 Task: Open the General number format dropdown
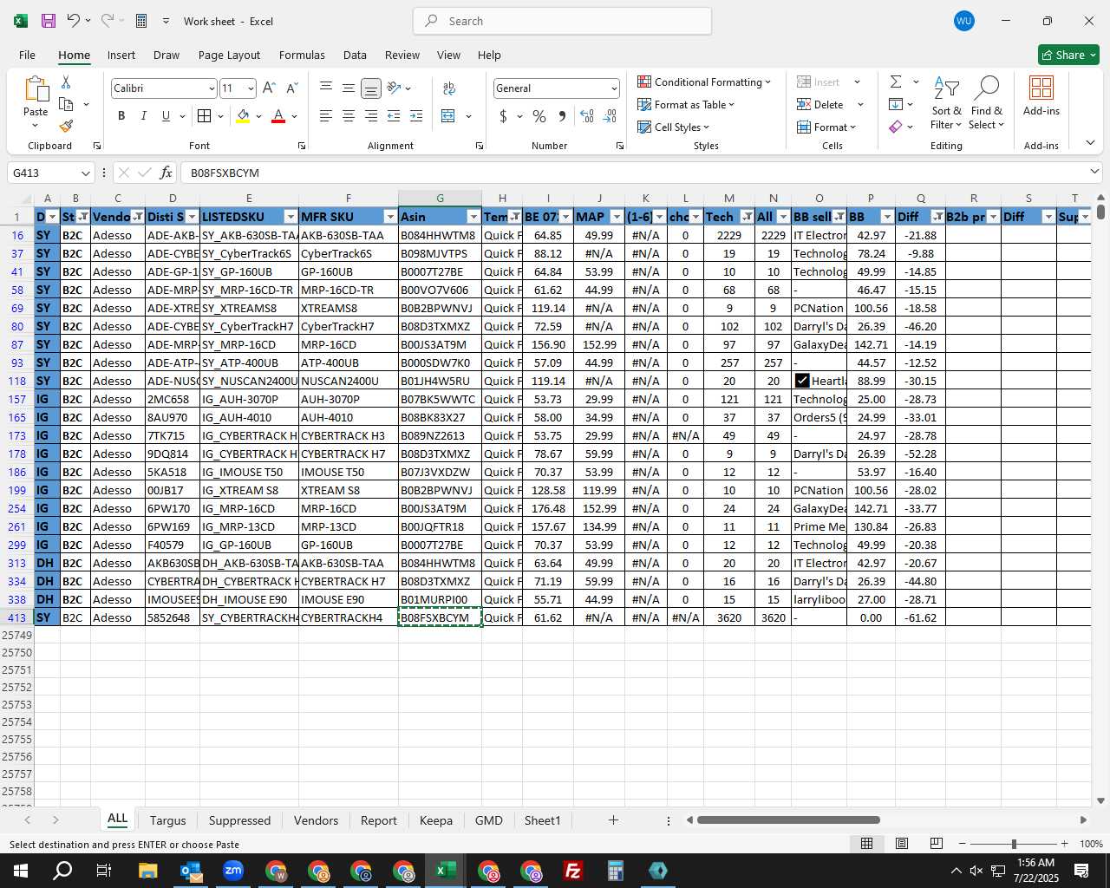click(x=614, y=88)
